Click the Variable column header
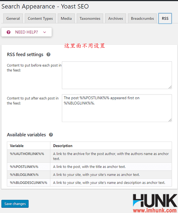This screenshot has width=178, height=213. [28, 146]
